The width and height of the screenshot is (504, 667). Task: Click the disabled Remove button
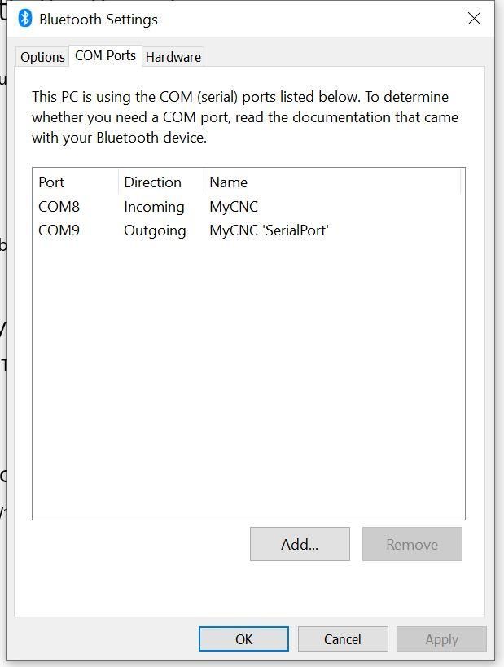click(412, 544)
